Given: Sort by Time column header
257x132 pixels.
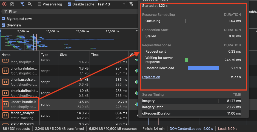Looking at the screenshot, I should tap(109, 55).
